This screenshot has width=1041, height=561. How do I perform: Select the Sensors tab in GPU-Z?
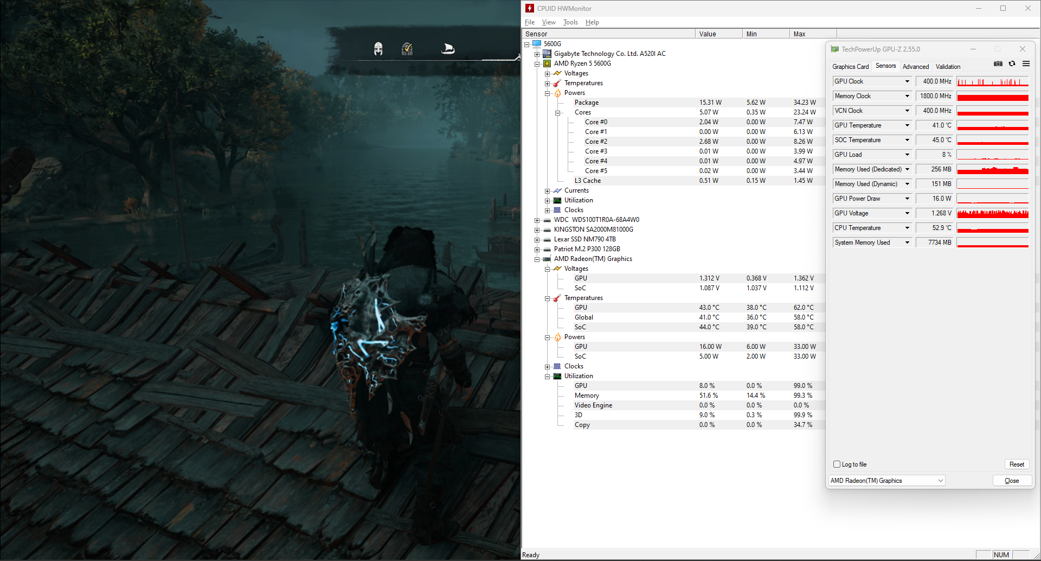885,66
